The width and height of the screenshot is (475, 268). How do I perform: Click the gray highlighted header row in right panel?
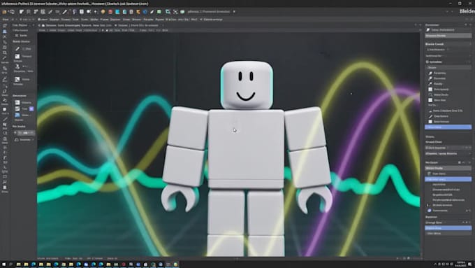click(x=448, y=36)
